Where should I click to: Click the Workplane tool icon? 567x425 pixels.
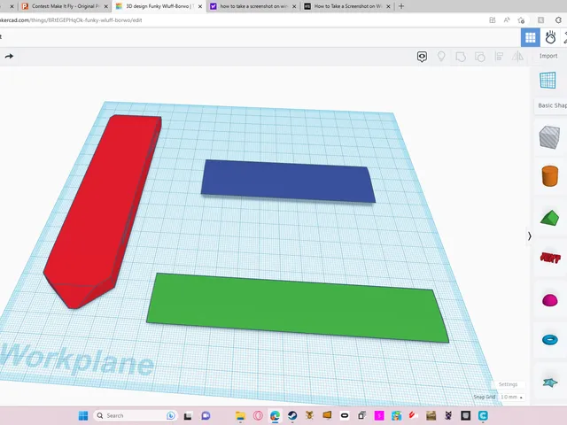pyautogui.click(x=548, y=81)
